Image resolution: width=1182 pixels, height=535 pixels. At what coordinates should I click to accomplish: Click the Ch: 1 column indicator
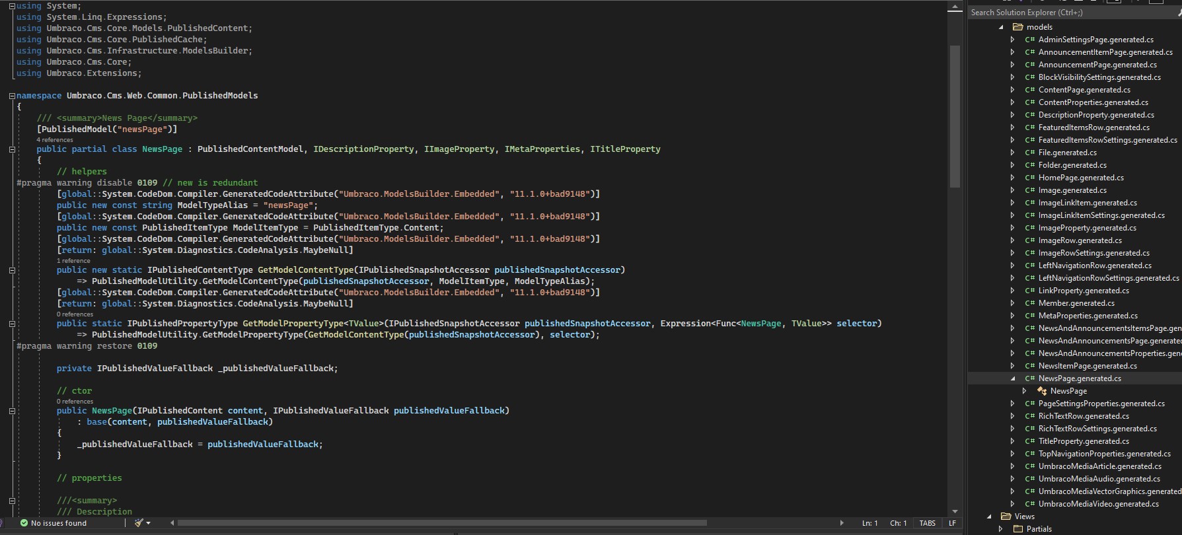(x=899, y=523)
